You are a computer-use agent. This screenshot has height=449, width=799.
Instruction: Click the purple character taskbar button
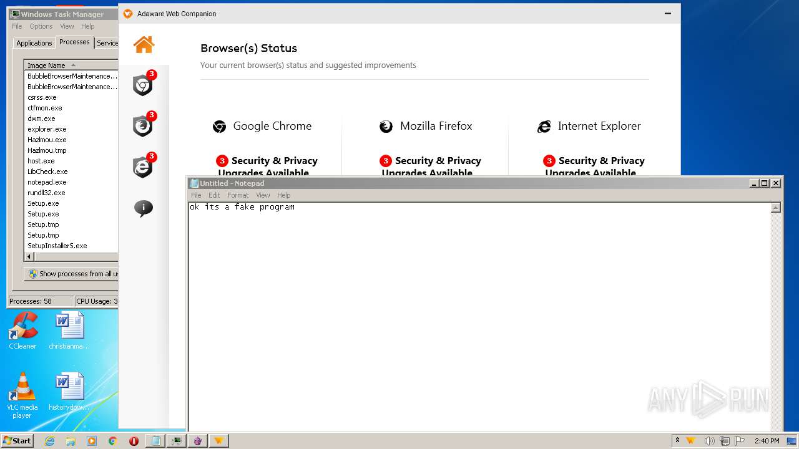click(x=198, y=441)
